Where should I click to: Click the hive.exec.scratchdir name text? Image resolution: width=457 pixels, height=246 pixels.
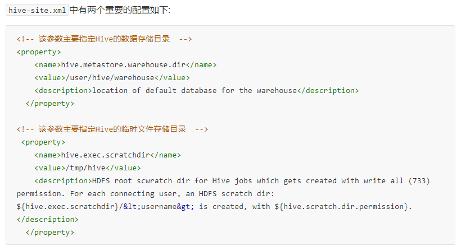click(106, 155)
